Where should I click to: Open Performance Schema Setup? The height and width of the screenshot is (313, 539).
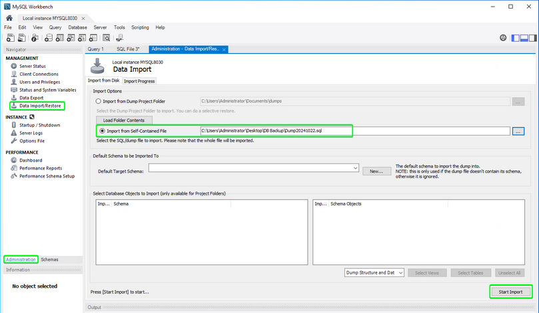click(x=47, y=176)
